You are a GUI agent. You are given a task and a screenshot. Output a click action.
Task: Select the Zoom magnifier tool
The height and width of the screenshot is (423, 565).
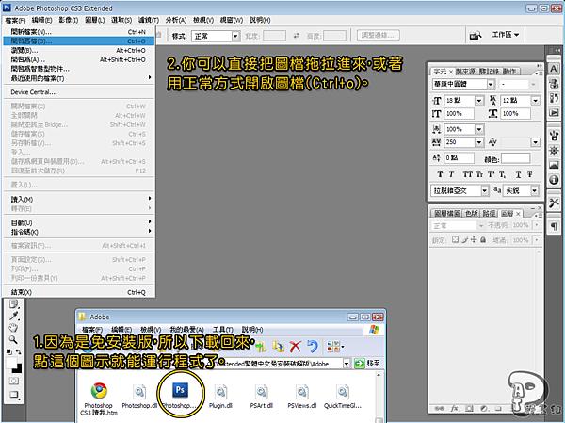click(13, 340)
